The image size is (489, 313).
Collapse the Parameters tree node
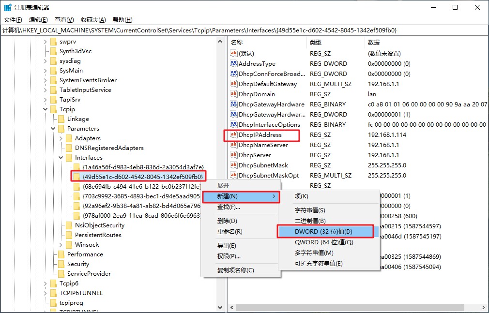point(53,128)
